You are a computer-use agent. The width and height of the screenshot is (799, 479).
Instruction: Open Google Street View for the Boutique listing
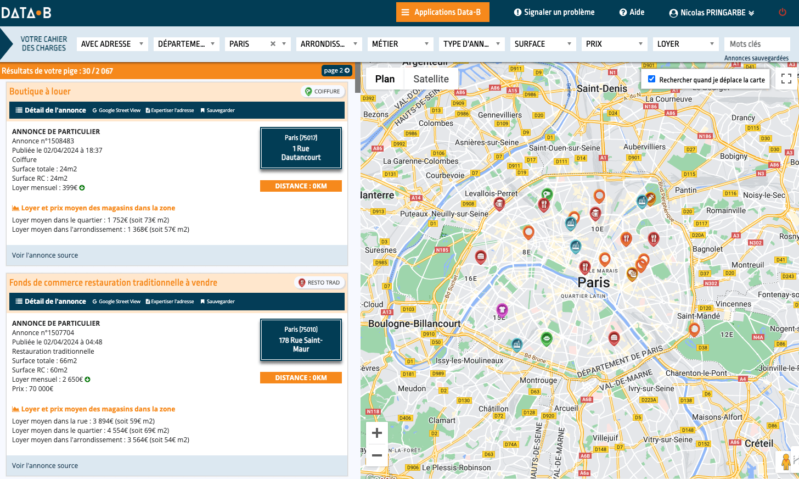tap(116, 110)
